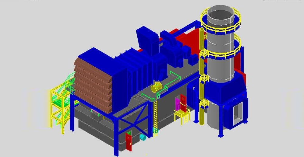Select the magenta panel beside the red door
304x157 pixels.
click(178, 103)
